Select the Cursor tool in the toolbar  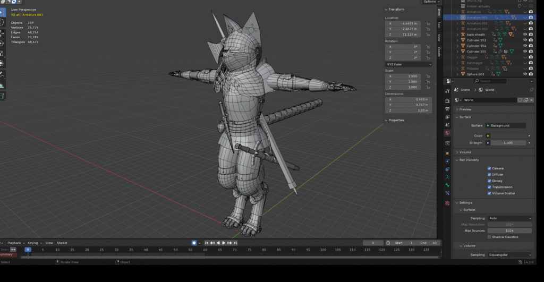click(2, 22)
